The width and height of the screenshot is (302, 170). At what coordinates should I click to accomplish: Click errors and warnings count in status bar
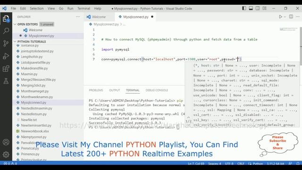(10, 164)
